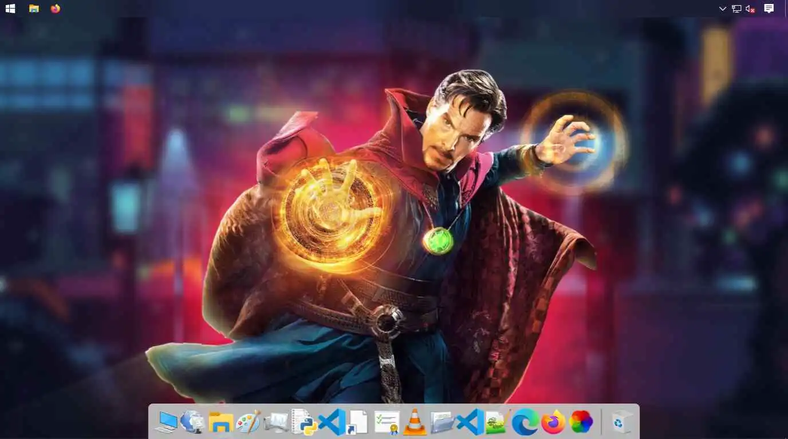Viewport: 788px width, 439px height.
Task: Open the Network globe icon in dock
Action: pyautogui.click(x=192, y=422)
